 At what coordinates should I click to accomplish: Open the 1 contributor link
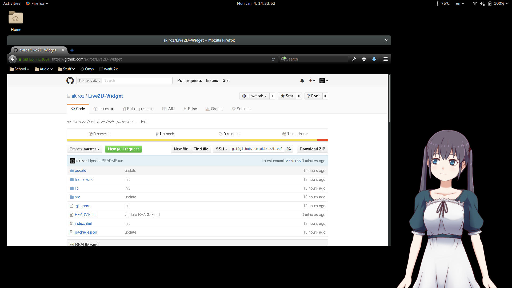295,134
